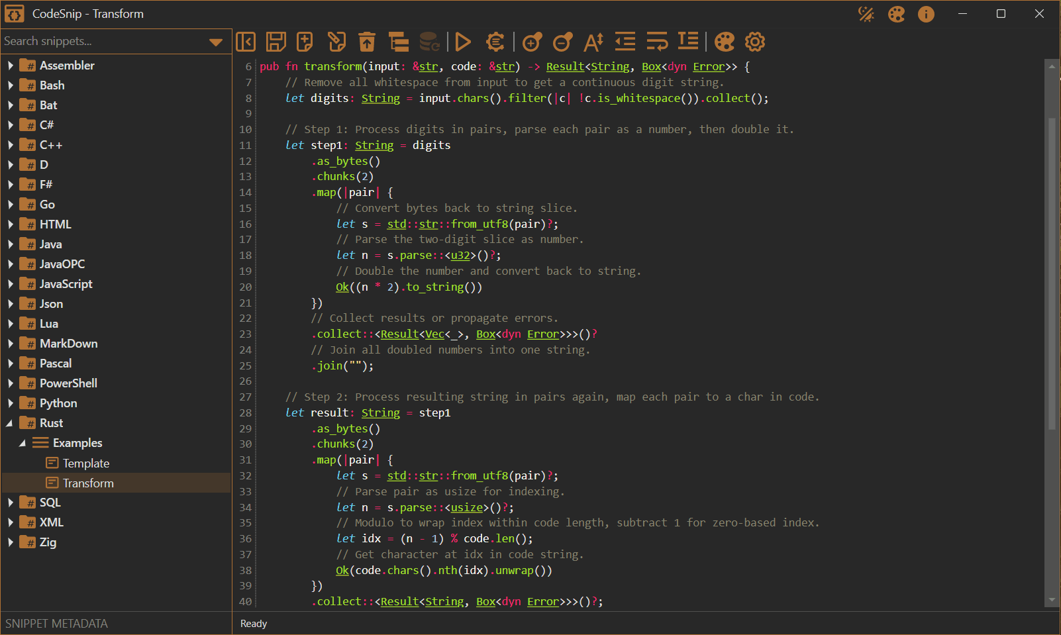Open the search snippets dropdown arrow
Screen dimensions: 1061x635
(216, 42)
